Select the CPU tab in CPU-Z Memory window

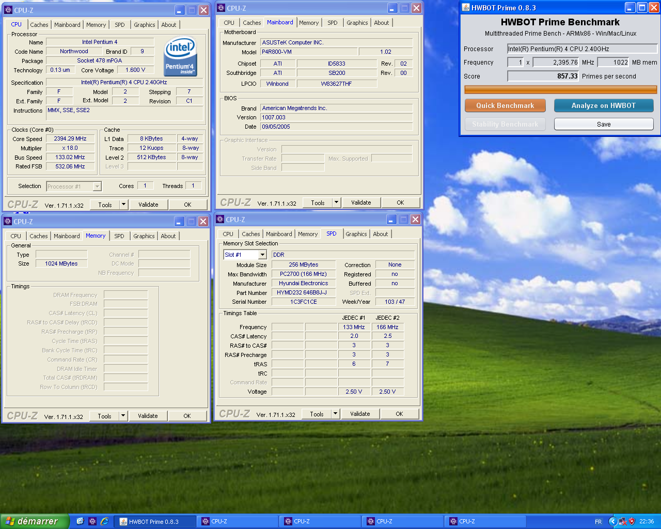[16, 236]
